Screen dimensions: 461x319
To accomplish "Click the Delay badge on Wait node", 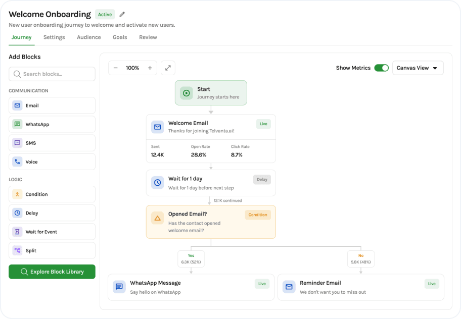I will pyautogui.click(x=262, y=179).
